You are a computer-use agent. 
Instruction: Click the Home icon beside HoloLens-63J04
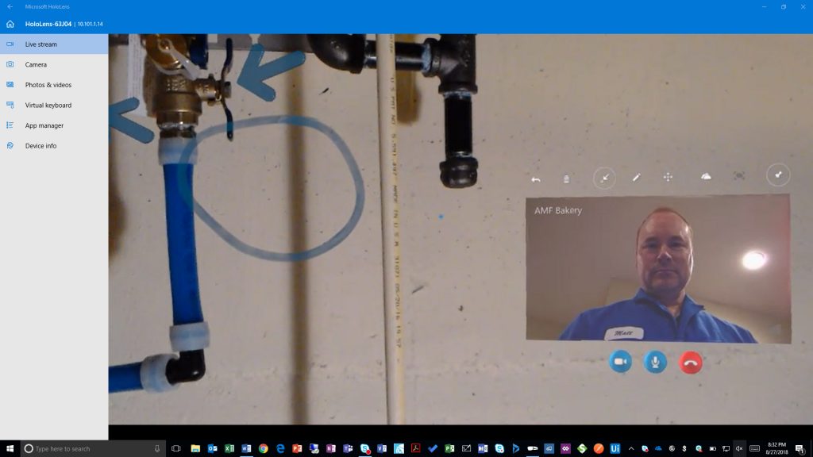click(x=10, y=24)
